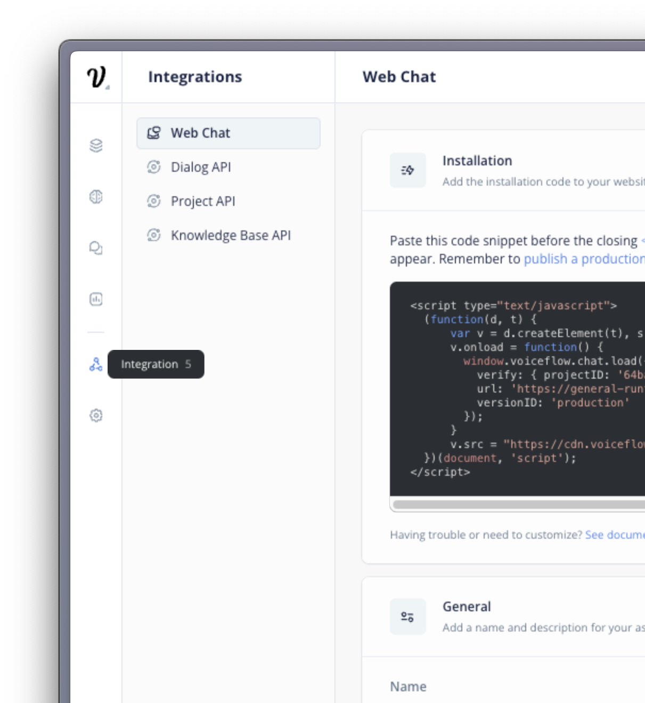
Task: Open the Transcripts chat bubbles icon
Action: click(95, 249)
